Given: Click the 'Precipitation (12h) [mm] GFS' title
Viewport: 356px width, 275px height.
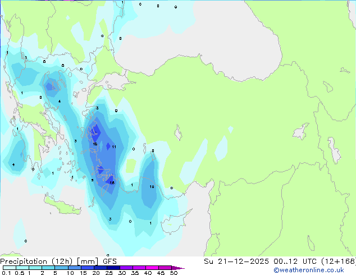Looking at the screenshot, I should coord(58,262).
